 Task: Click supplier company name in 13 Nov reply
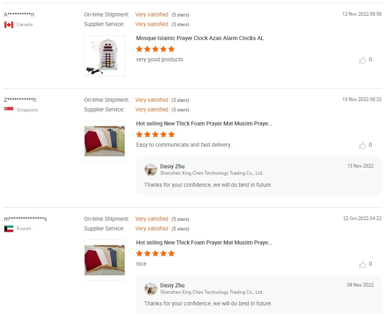[211, 174]
